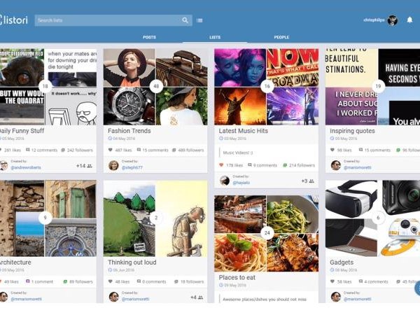This screenshot has height=315, width=420.
Task: Open the list view menu icon
Action: (200, 20)
